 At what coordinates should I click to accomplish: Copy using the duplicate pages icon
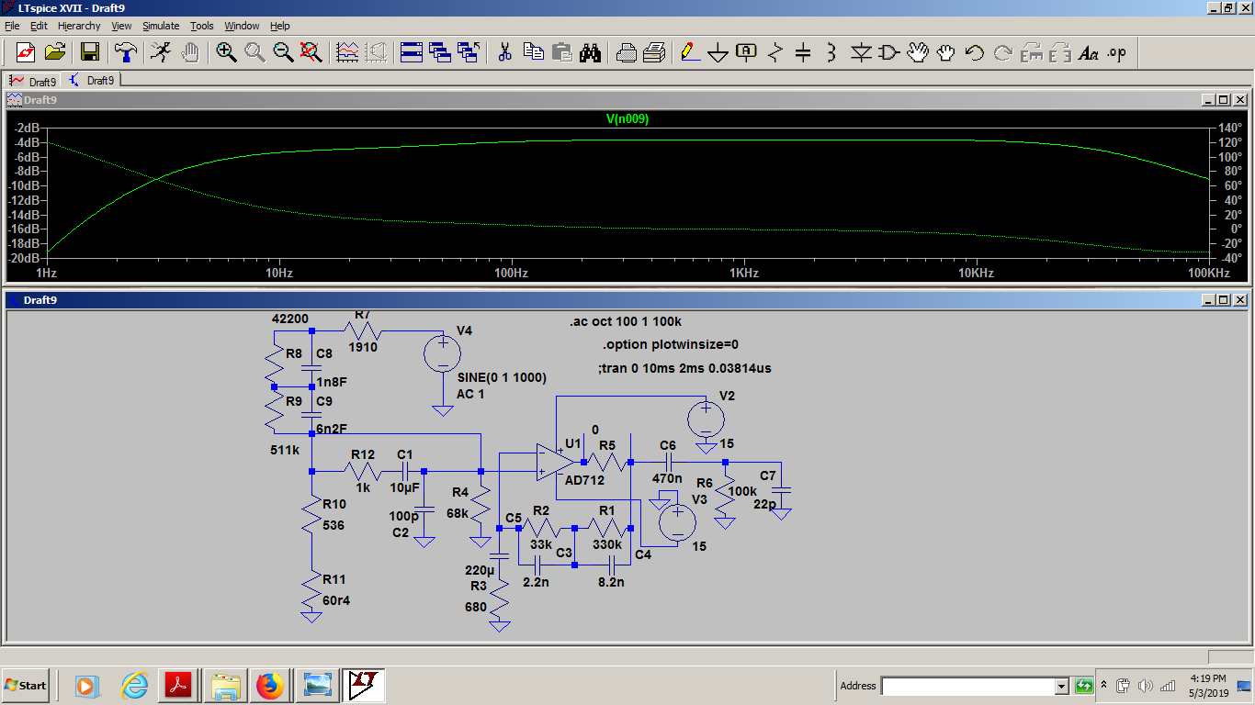[533, 52]
